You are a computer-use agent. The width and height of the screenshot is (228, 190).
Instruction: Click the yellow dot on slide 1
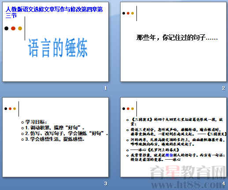(20, 28)
